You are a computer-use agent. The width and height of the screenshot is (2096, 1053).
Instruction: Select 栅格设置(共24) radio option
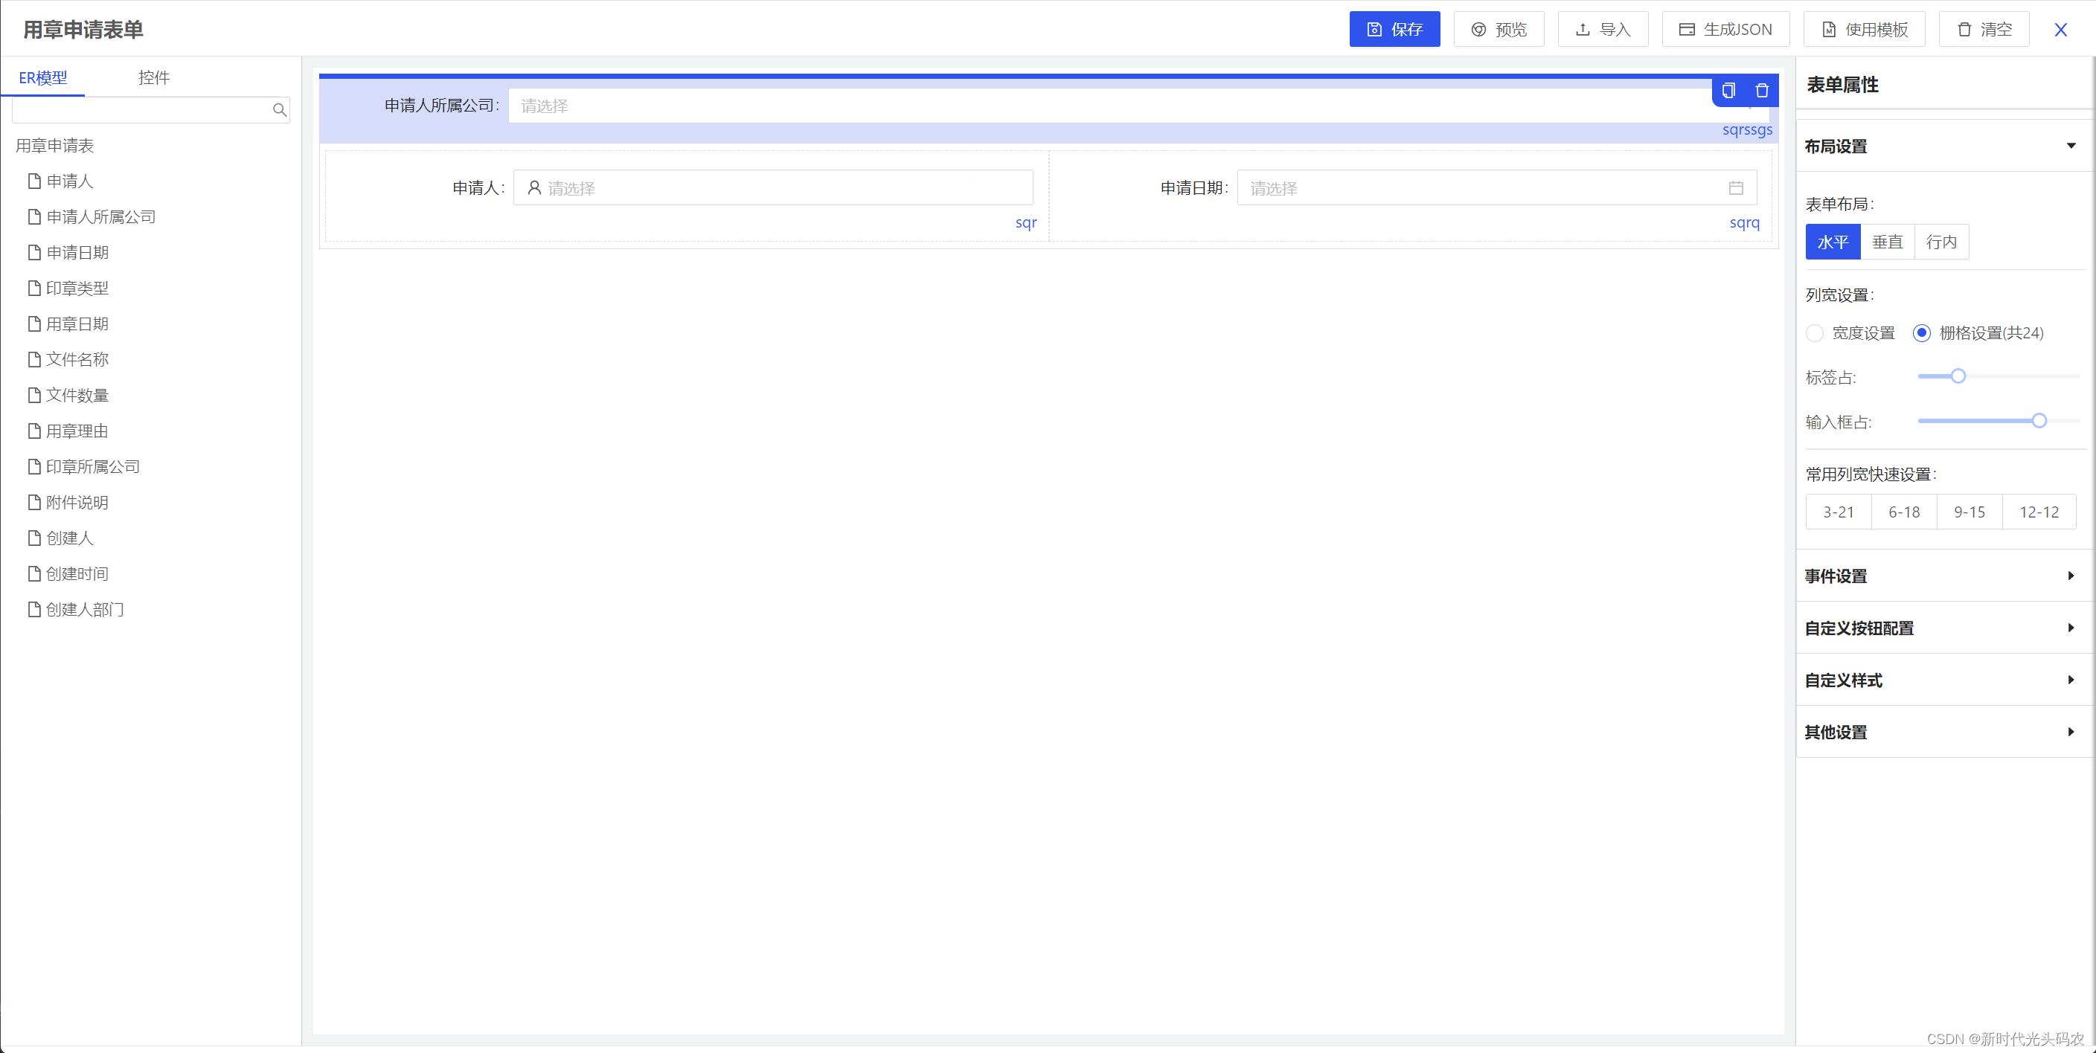coord(1921,332)
